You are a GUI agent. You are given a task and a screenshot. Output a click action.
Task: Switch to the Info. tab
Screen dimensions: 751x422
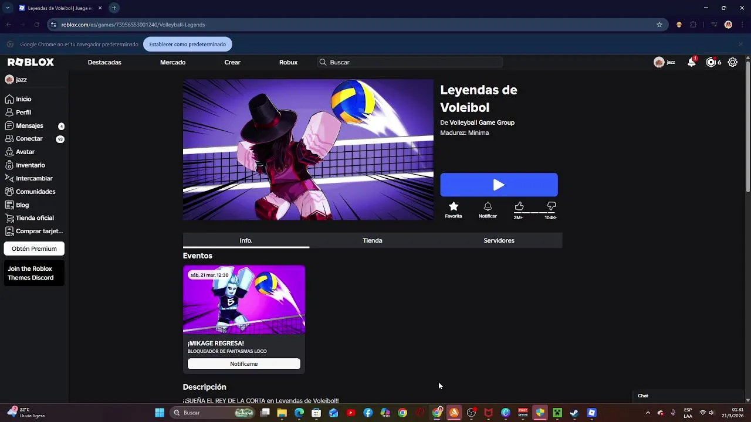point(246,240)
